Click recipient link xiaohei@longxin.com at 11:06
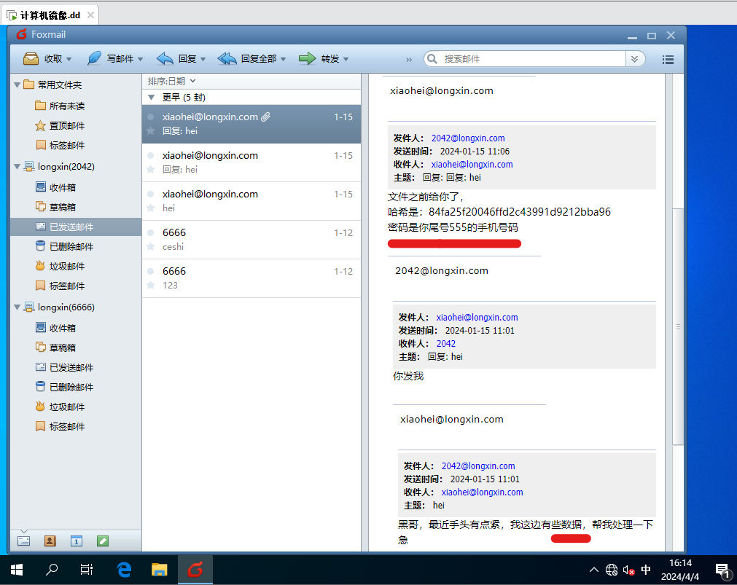The image size is (737, 585). [472, 165]
